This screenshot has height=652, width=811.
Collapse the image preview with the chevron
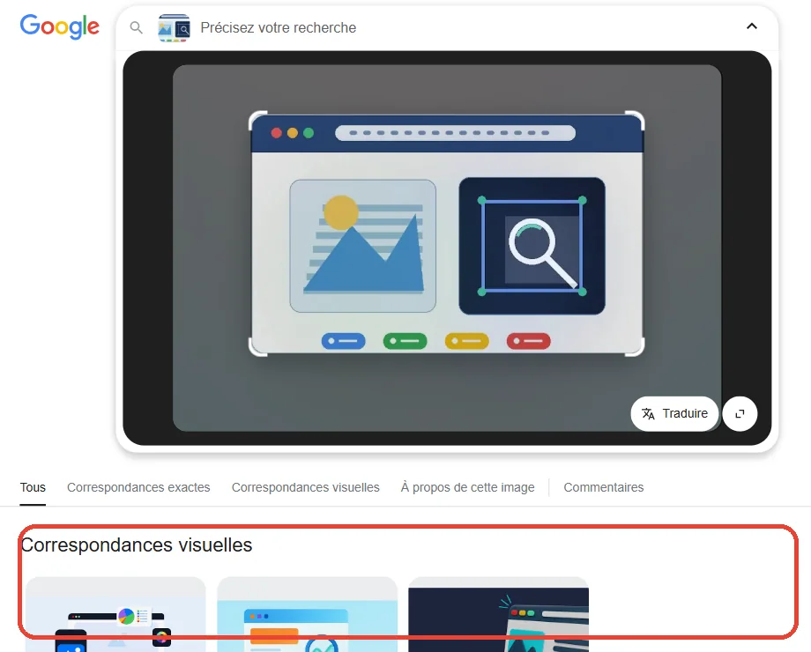[752, 26]
